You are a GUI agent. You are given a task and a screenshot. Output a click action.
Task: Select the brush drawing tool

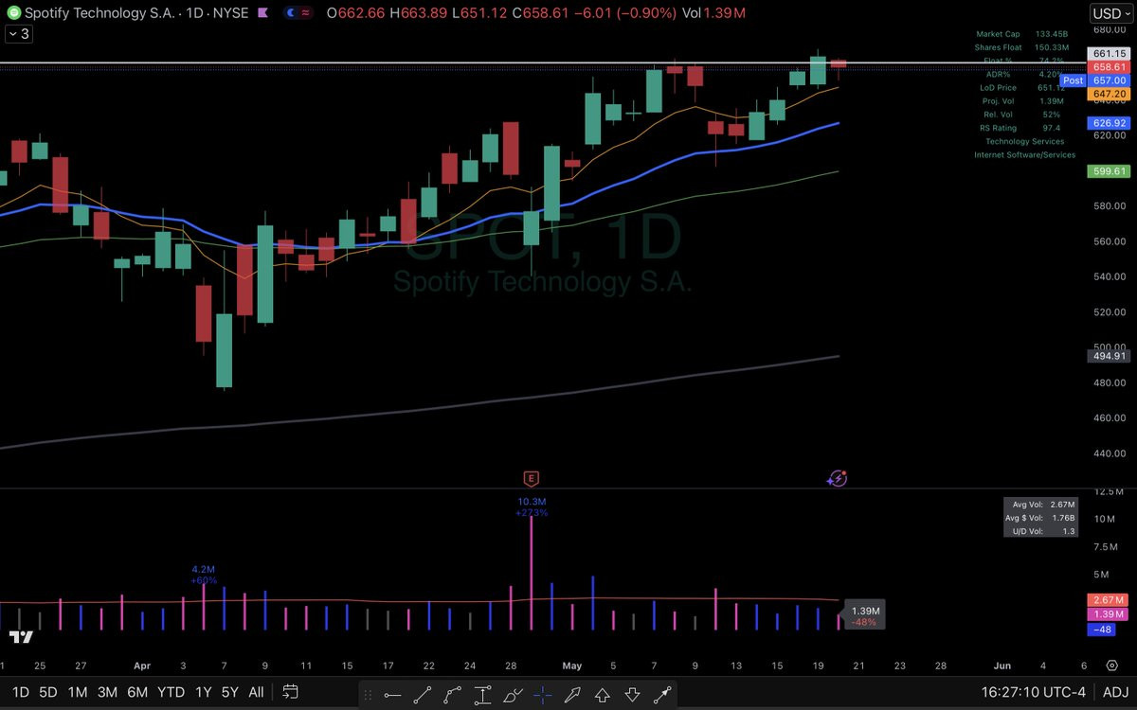tap(513, 695)
